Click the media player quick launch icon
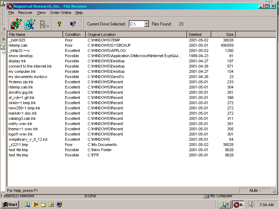This screenshot has height=209, width=279. pos(35,204)
